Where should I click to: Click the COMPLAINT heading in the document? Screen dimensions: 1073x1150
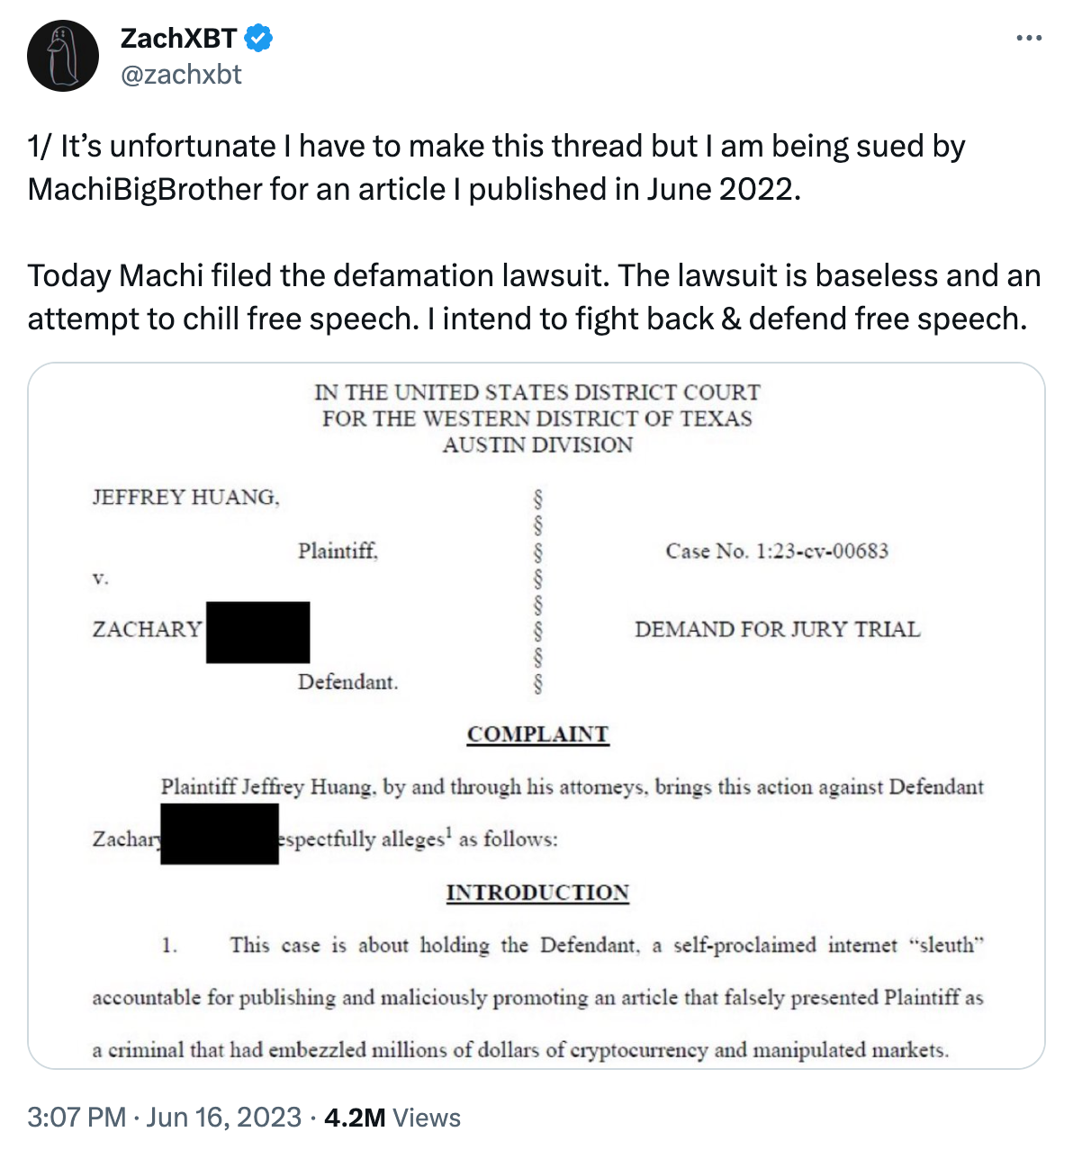pyautogui.click(x=537, y=734)
